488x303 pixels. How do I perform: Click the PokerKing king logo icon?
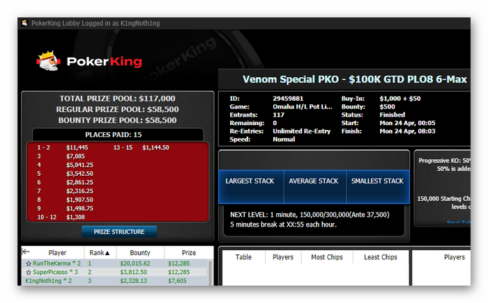pos(48,60)
